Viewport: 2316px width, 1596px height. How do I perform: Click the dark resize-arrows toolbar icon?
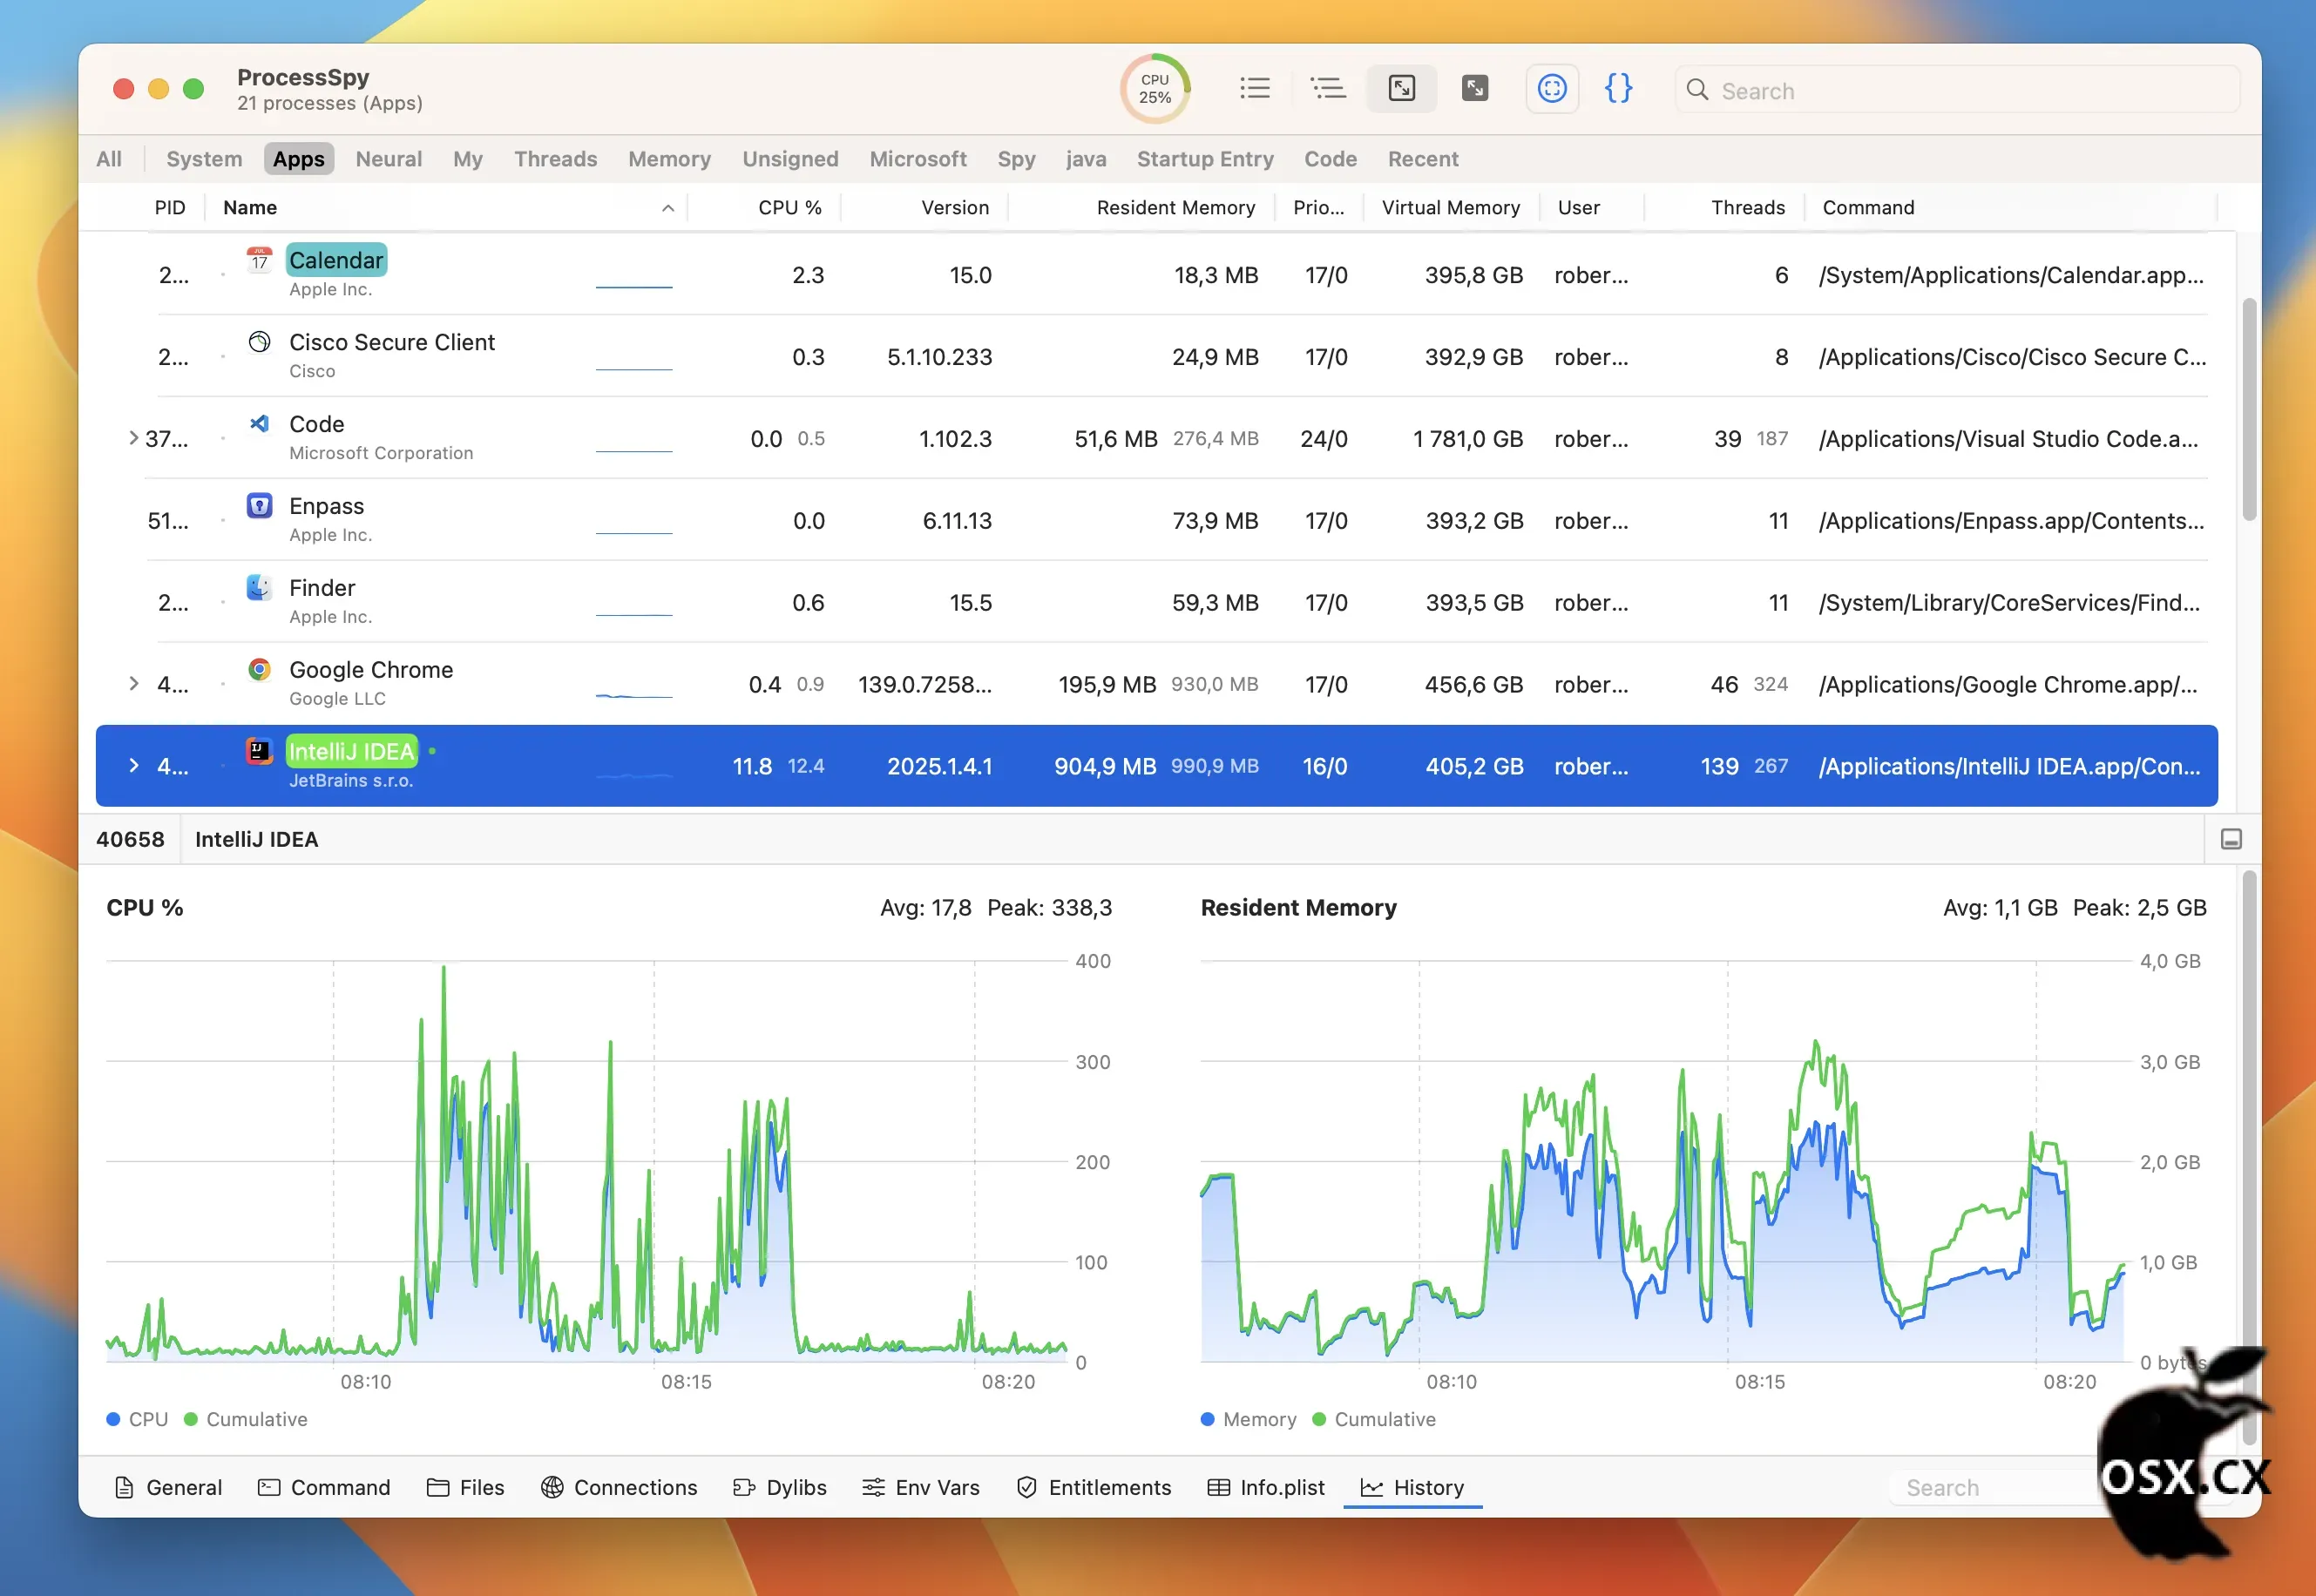(x=1474, y=88)
